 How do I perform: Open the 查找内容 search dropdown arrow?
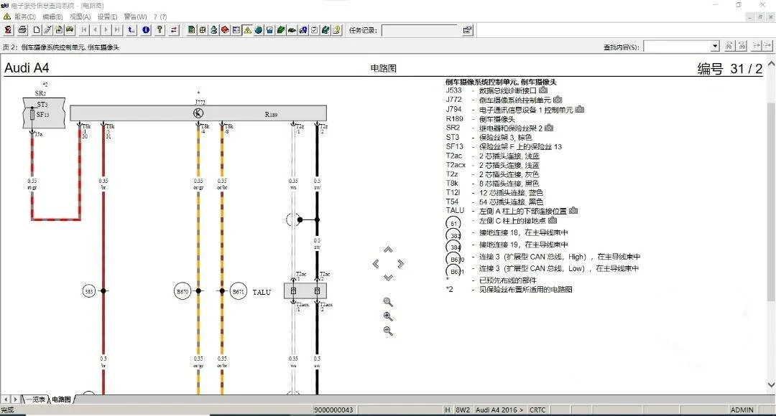pos(715,47)
